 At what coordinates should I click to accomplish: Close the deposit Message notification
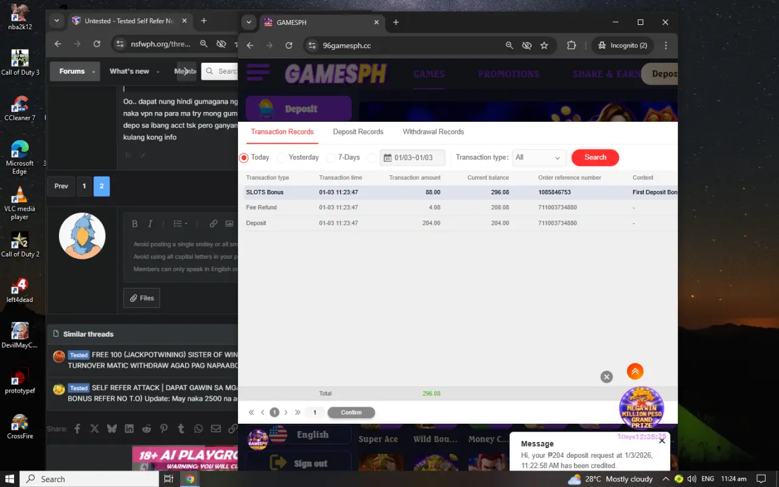pyautogui.click(x=662, y=441)
